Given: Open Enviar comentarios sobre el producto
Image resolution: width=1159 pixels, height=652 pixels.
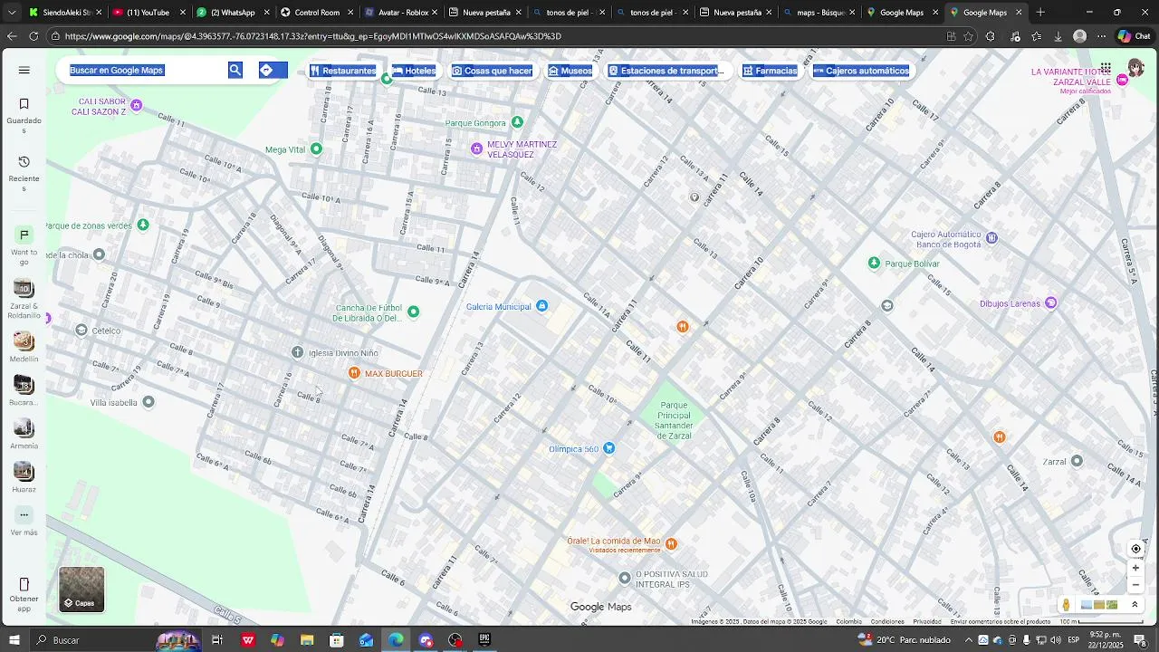Looking at the screenshot, I should [1001, 622].
